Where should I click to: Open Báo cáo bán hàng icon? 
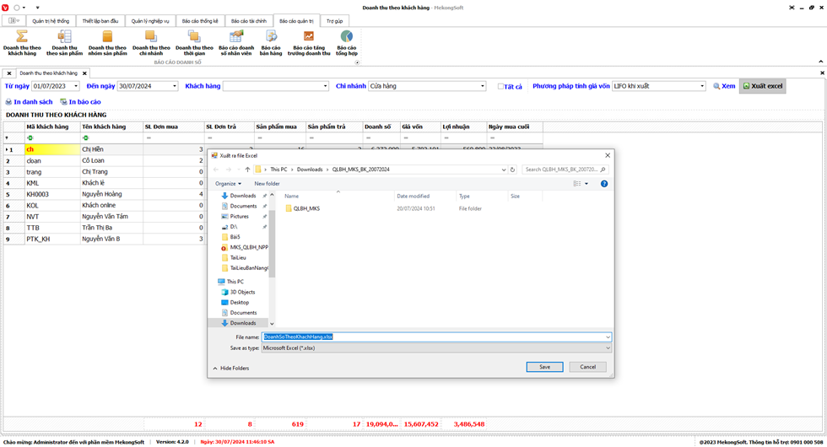pyautogui.click(x=271, y=36)
